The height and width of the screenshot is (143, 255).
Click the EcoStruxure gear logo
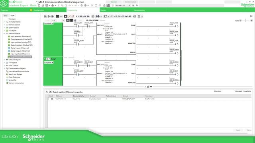click(x=4, y=4)
